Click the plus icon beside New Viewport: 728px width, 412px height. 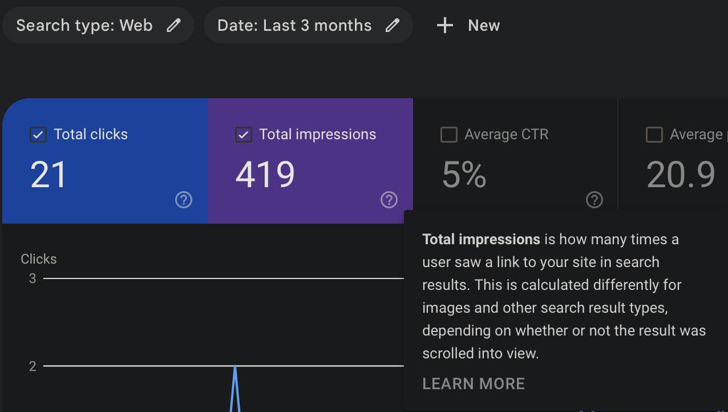(444, 25)
